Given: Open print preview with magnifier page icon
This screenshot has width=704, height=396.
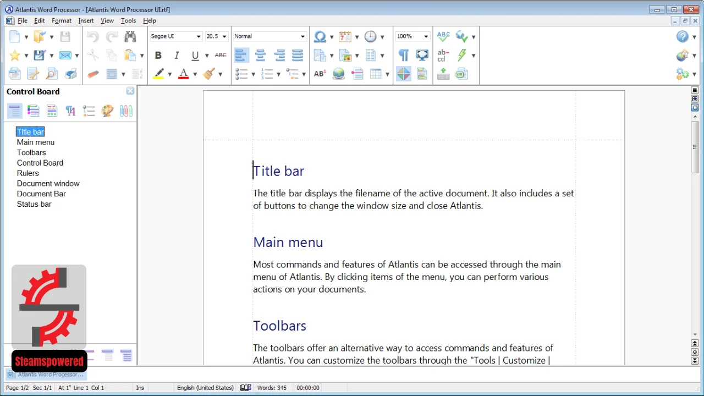Looking at the screenshot, I should [52, 74].
